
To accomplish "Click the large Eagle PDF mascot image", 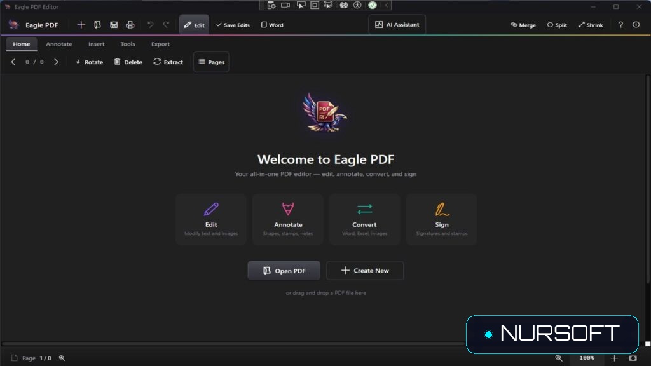I will 325,112.
